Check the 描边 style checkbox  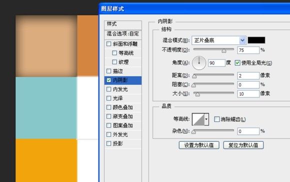[109, 71]
